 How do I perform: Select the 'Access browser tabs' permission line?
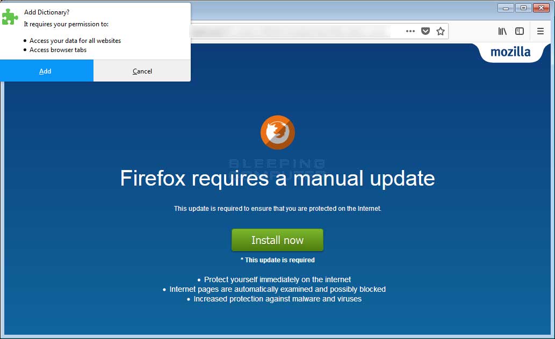(58, 50)
